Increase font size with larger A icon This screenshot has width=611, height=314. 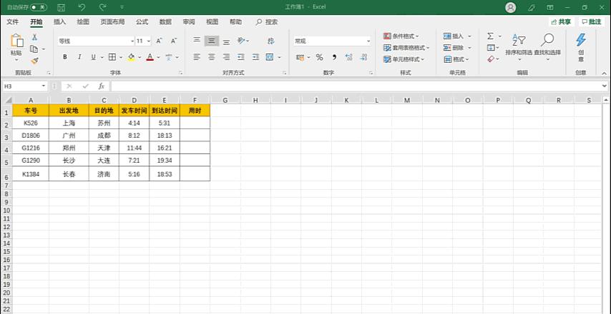pyautogui.click(x=159, y=41)
